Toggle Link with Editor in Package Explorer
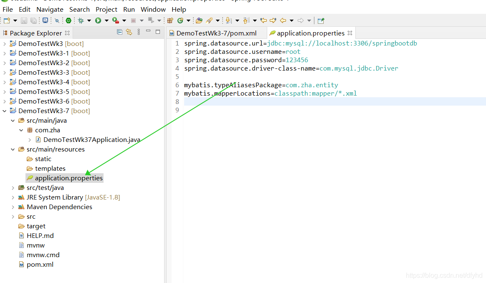This screenshot has height=283, width=486. pos(129,32)
